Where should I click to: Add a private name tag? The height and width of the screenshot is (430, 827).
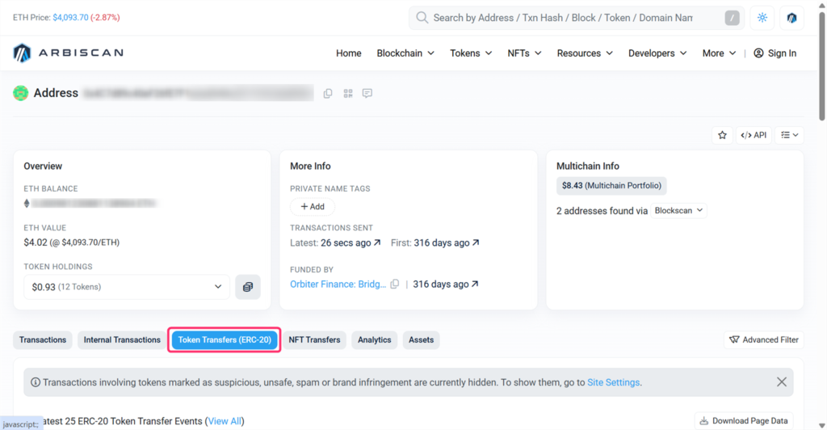[312, 207]
